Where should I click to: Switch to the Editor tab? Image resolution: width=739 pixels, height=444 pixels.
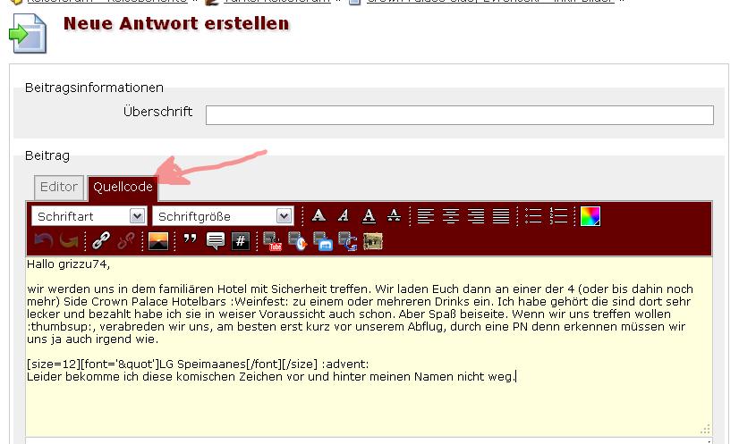(x=59, y=188)
